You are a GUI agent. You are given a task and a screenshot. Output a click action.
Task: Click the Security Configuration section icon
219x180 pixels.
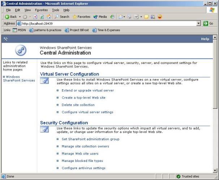click(x=44, y=129)
